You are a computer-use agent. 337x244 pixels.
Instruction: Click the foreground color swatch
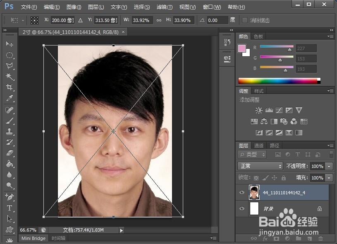pyautogui.click(x=242, y=48)
